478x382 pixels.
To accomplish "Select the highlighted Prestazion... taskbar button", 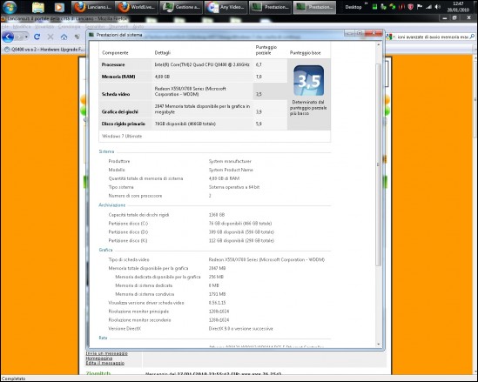I will tap(314, 7).
